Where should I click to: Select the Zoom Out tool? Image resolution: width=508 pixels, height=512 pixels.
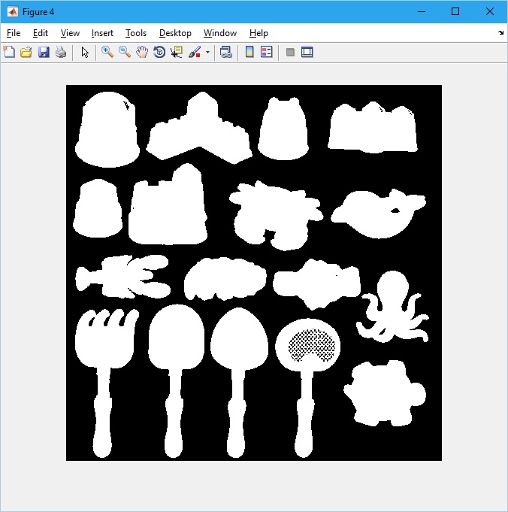point(125,52)
